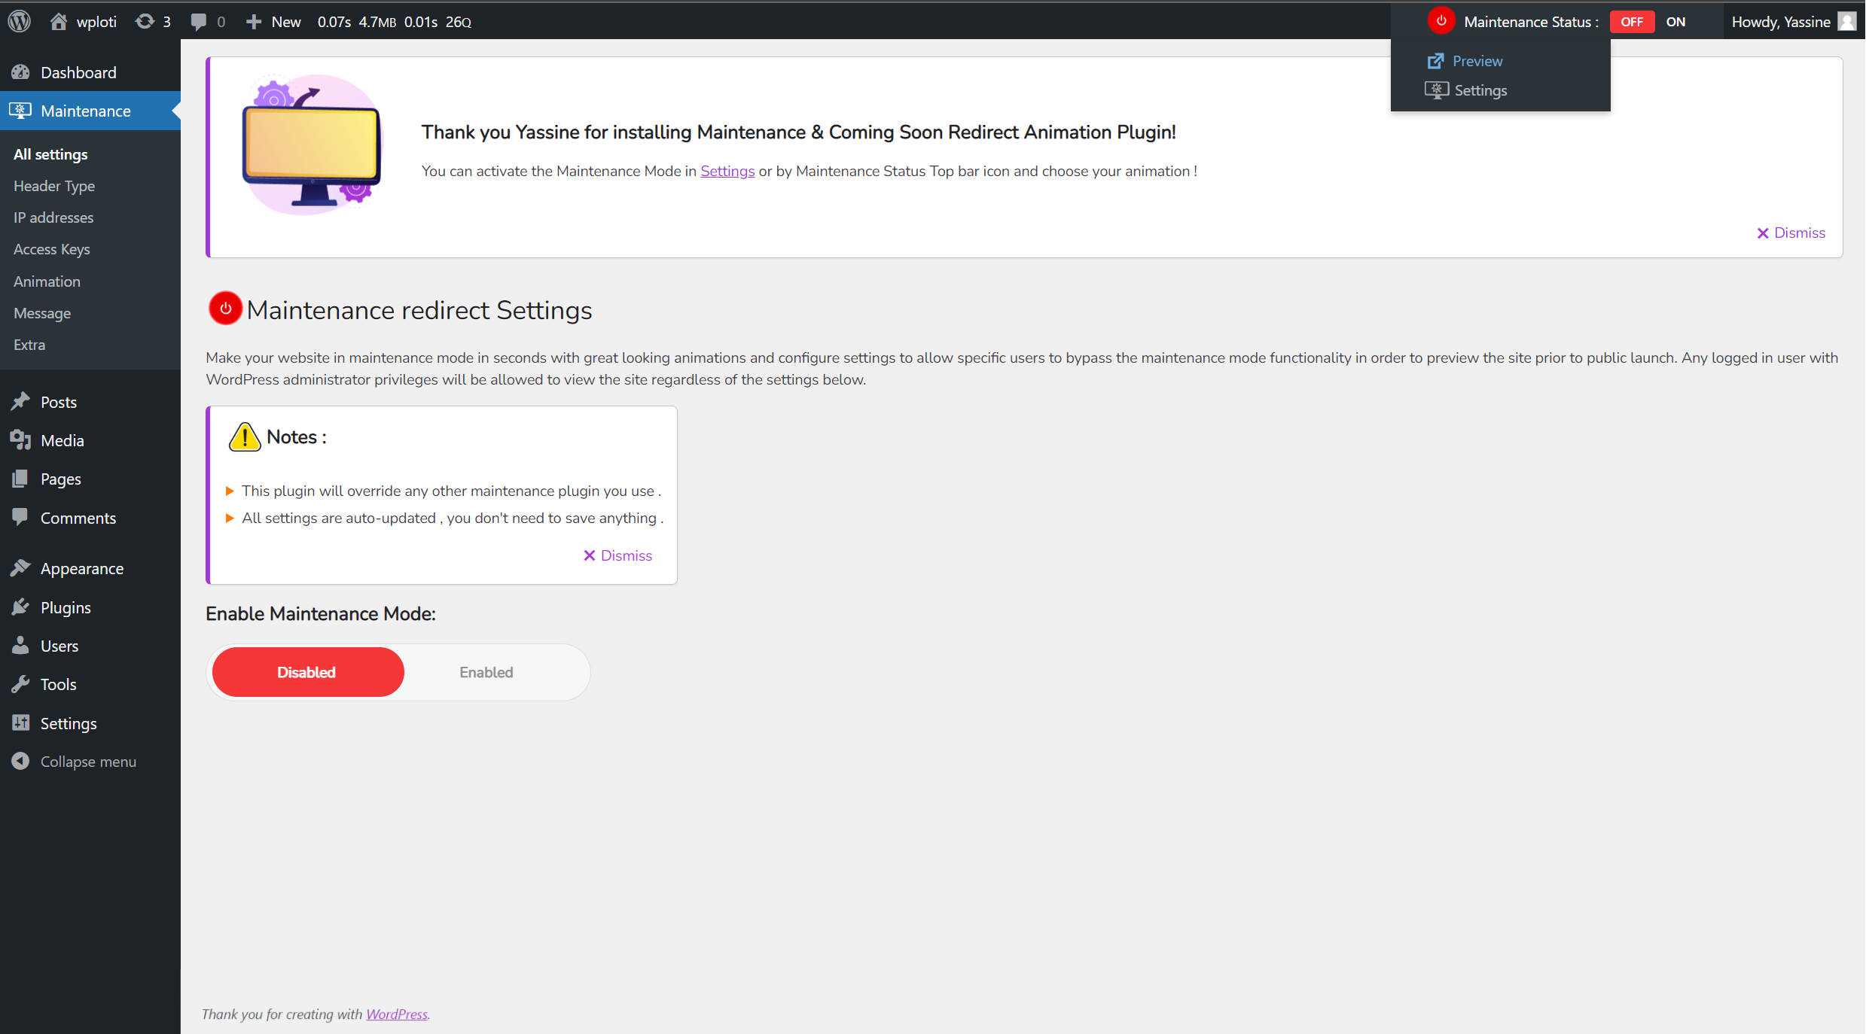Open Header Type submenu item

pyautogui.click(x=54, y=186)
